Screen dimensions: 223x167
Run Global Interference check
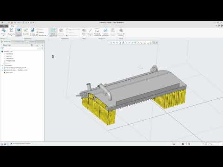point(105,32)
